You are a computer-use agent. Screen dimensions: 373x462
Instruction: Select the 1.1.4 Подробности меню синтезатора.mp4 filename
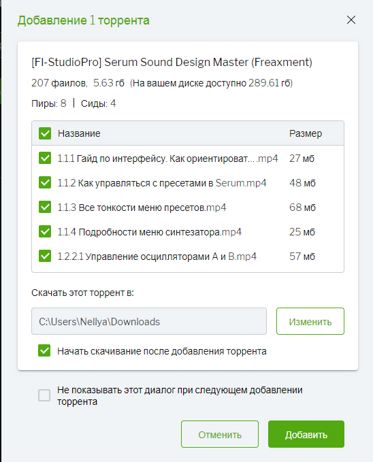(150, 232)
